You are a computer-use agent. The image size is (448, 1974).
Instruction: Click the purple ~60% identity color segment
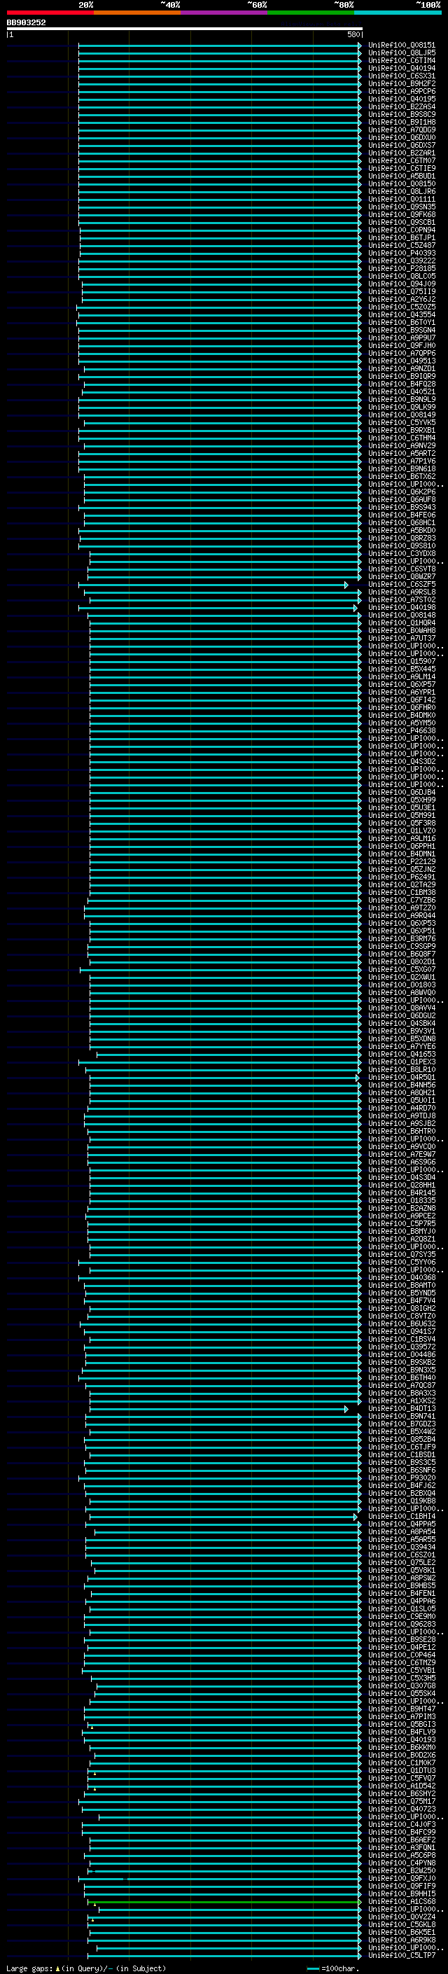(225, 13)
